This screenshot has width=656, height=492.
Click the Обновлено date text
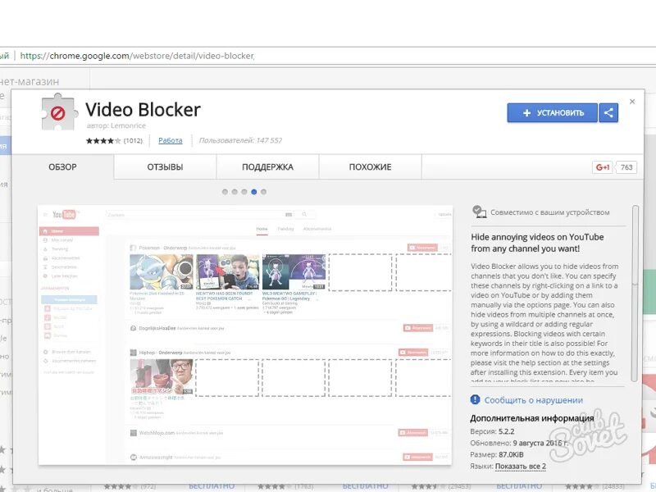coord(519,443)
